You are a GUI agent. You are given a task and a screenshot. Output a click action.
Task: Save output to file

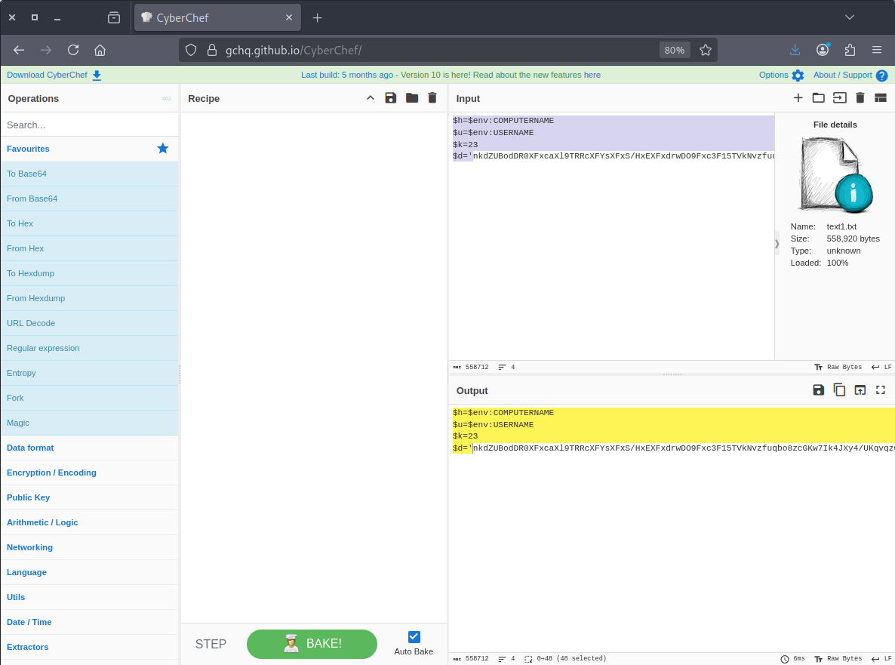(818, 390)
